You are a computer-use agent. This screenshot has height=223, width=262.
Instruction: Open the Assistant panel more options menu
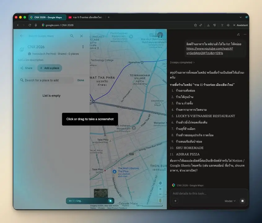245,34
